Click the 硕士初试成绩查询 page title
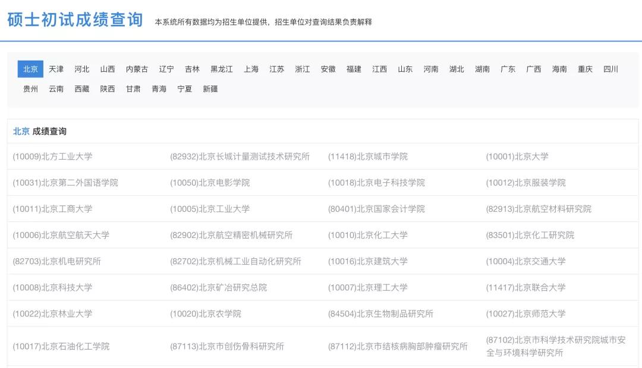The width and height of the screenshot is (642, 368). click(x=74, y=20)
